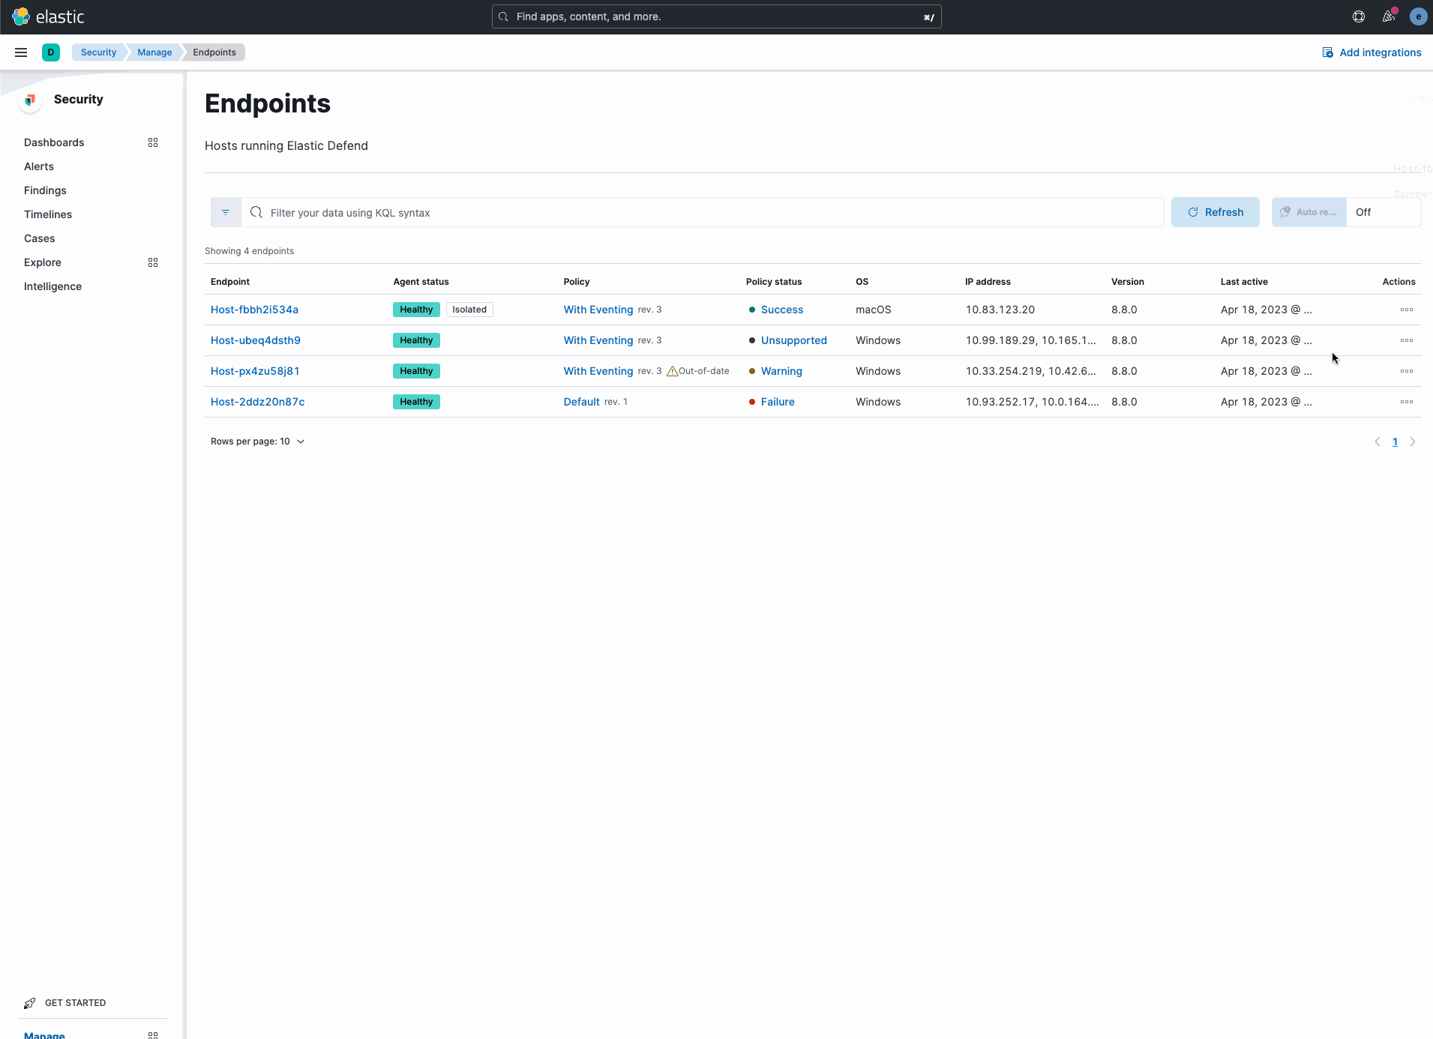
Task: Click the Refresh button
Action: (x=1215, y=212)
